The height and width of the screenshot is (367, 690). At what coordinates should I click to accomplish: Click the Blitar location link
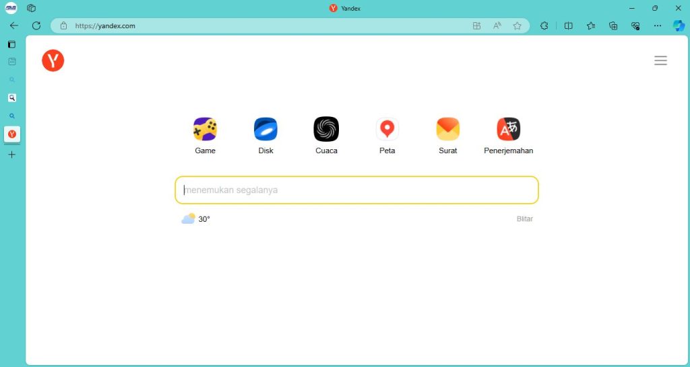click(x=524, y=219)
